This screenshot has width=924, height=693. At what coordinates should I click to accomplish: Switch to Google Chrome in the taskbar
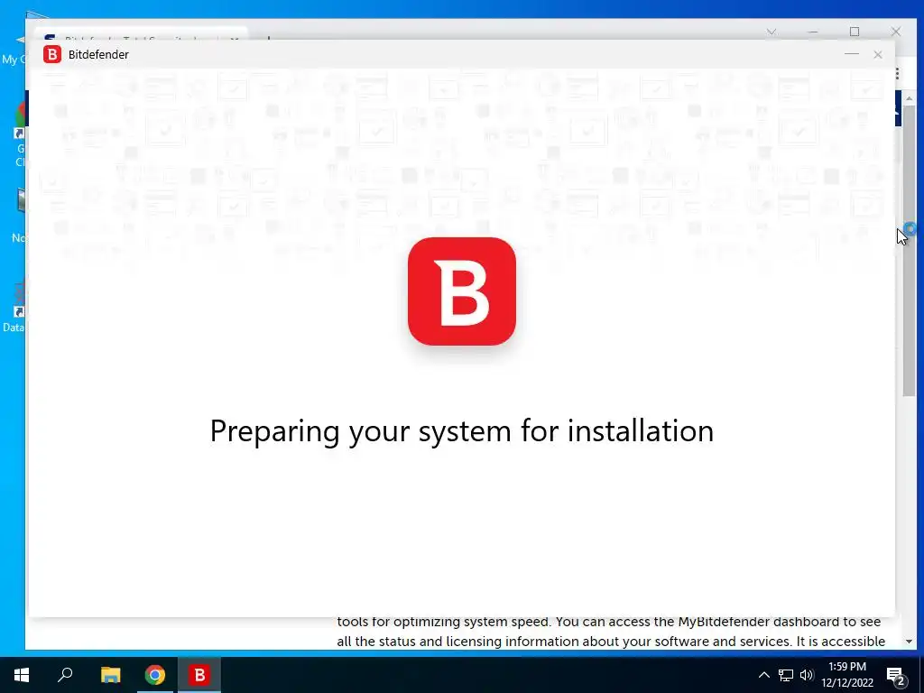(x=155, y=675)
